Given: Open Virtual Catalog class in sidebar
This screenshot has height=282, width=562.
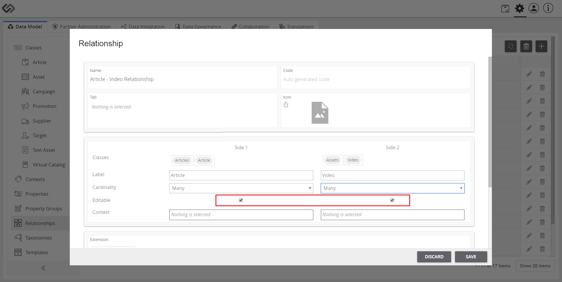Looking at the screenshot, I should [49, 165].
